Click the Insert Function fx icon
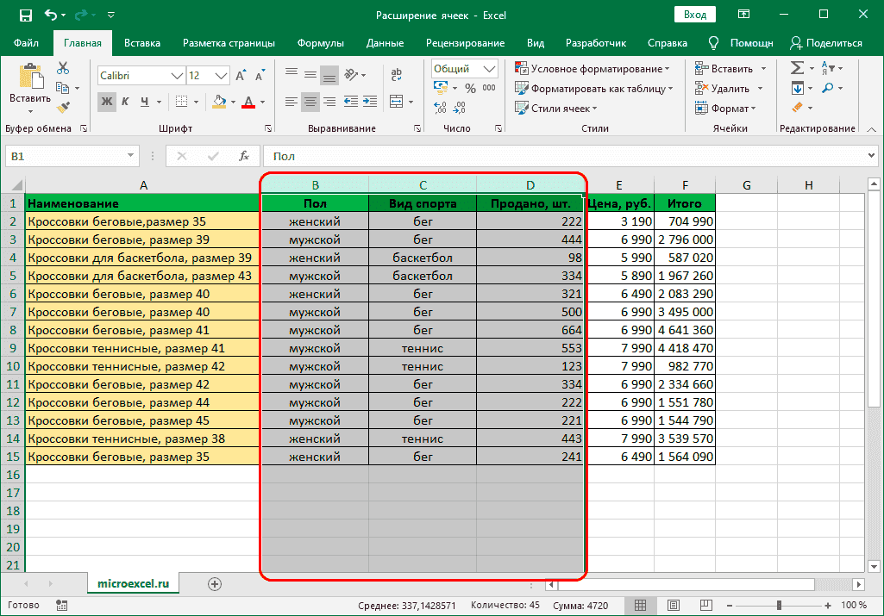The width and height of the screenshot is (884, 616). coord(244,156)
